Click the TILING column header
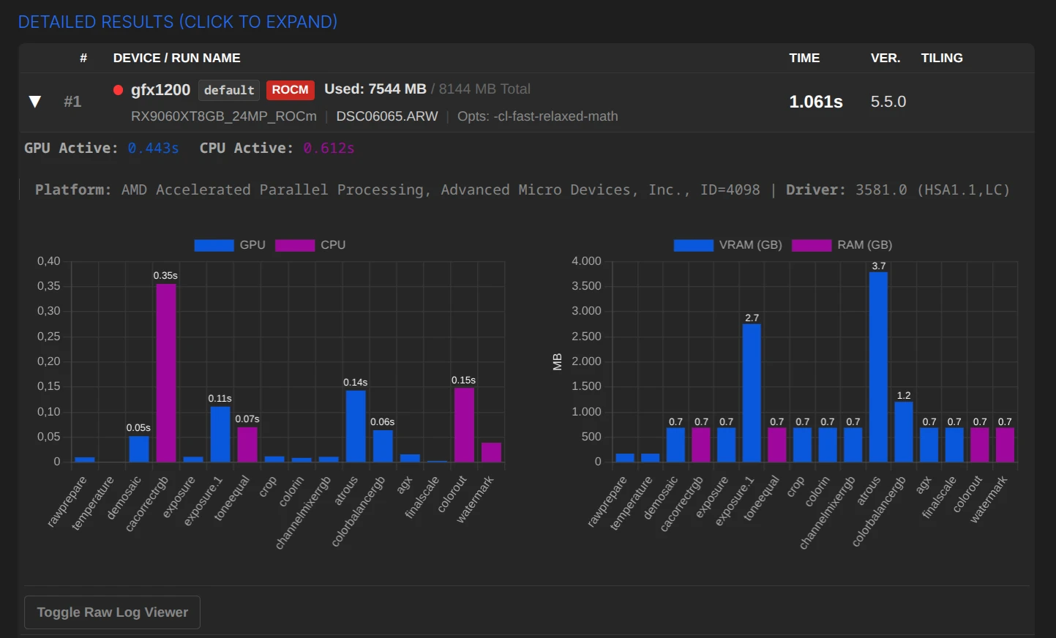The width and height of the screenshot is (1056, 638). 941,58
